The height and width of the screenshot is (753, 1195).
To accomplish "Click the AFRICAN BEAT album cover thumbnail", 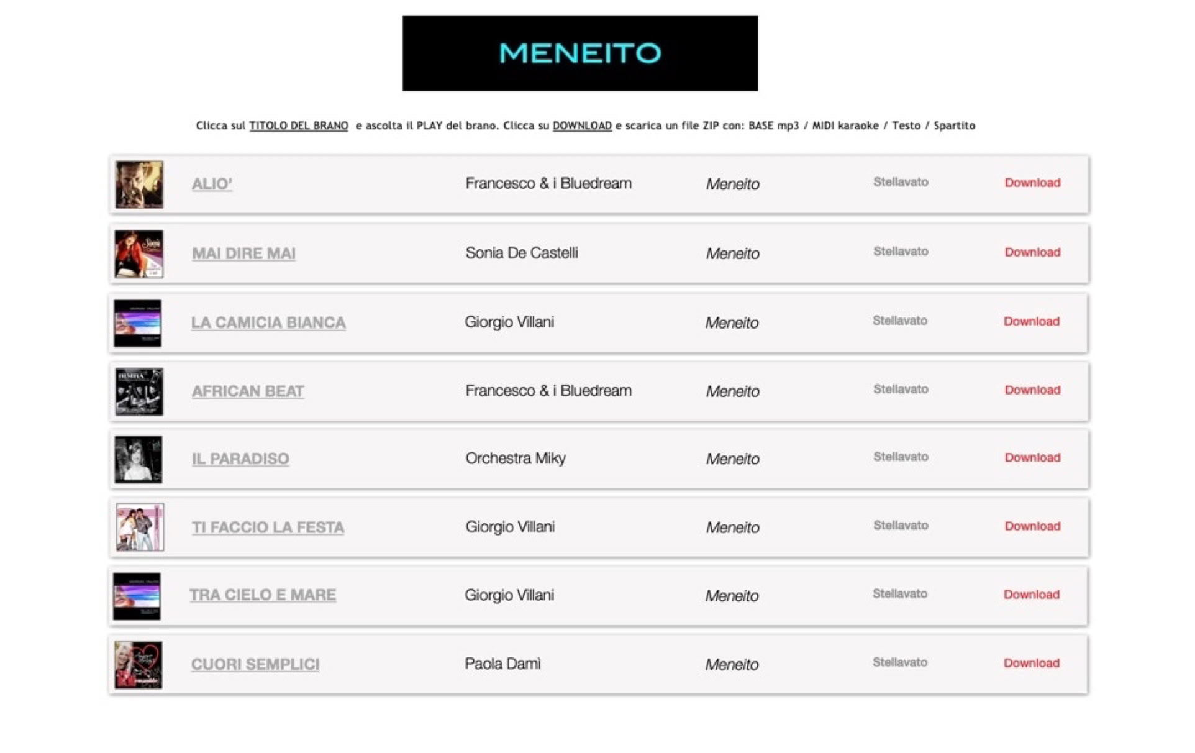I will (x=139, y=392).
